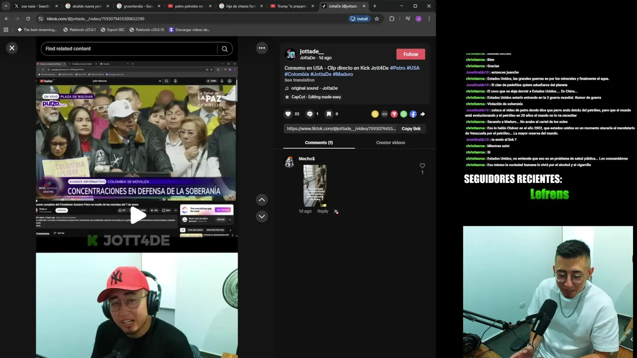This screenshot has height=358, width=637.
Task: Like the Mecho$ comment
Action: click(x=422, y=166)
